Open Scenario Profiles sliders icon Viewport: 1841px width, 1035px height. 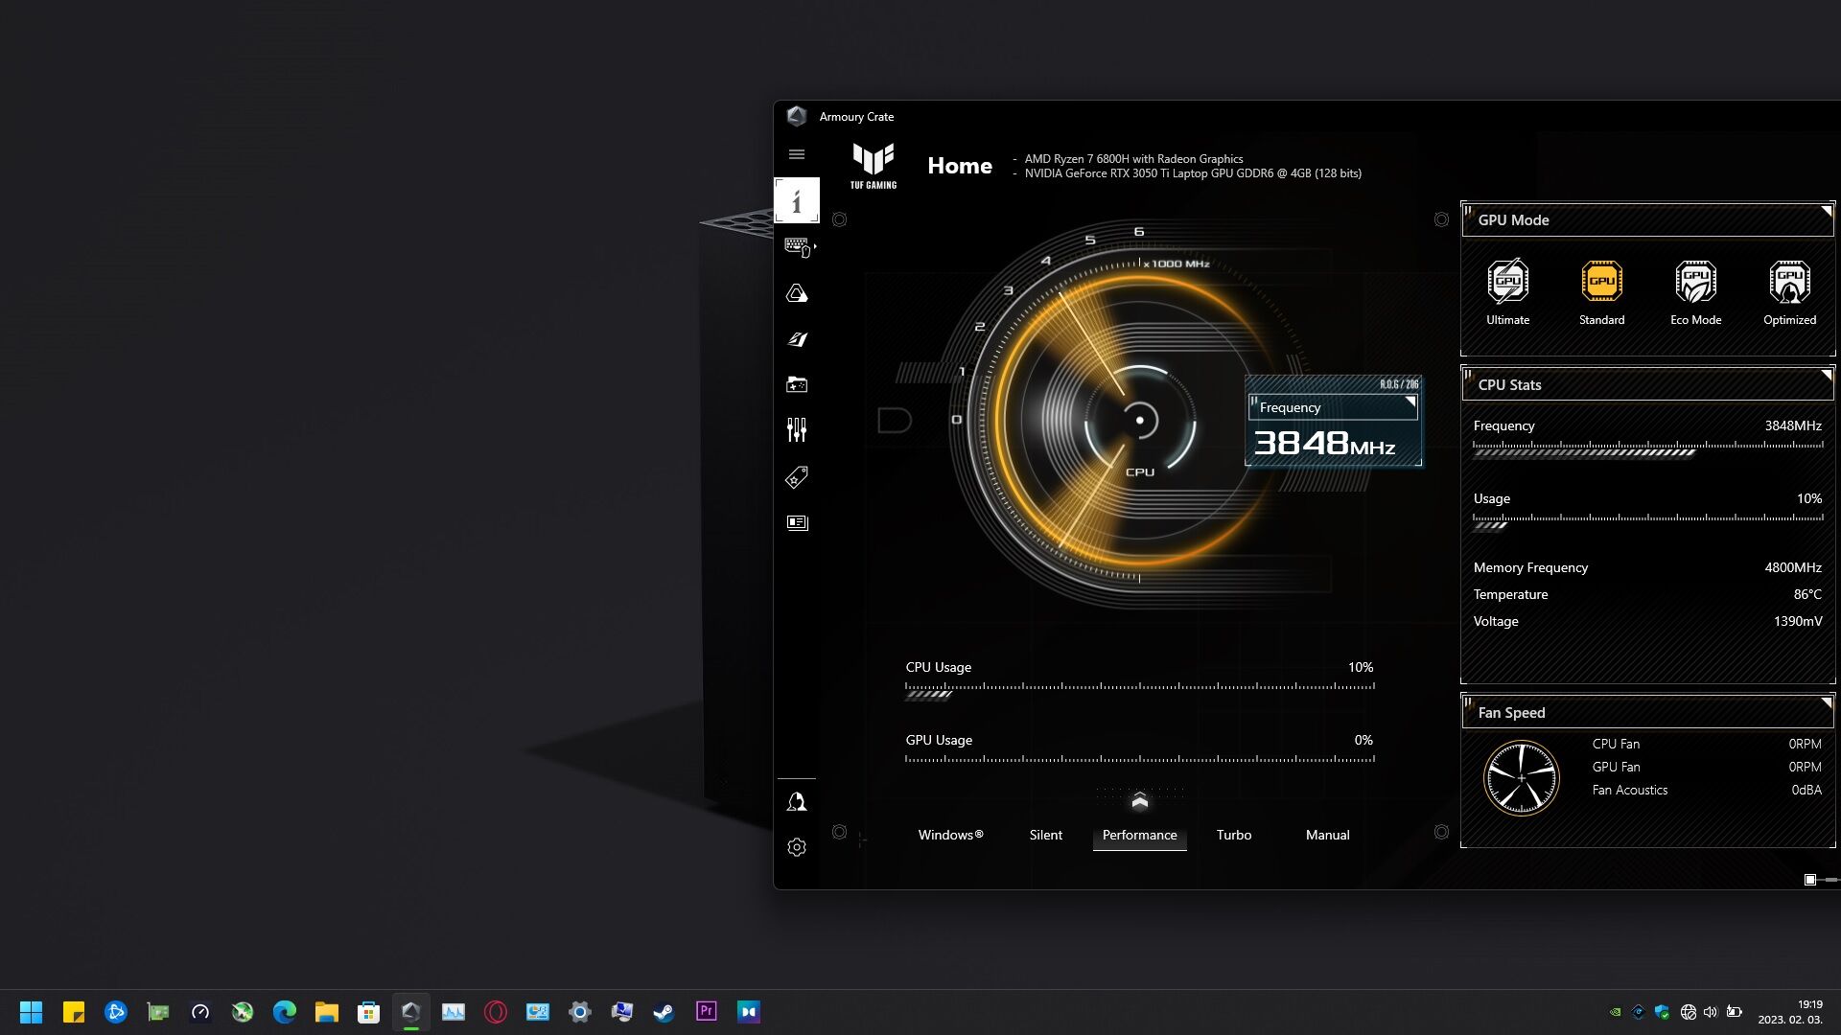click(x=797, y=429)
